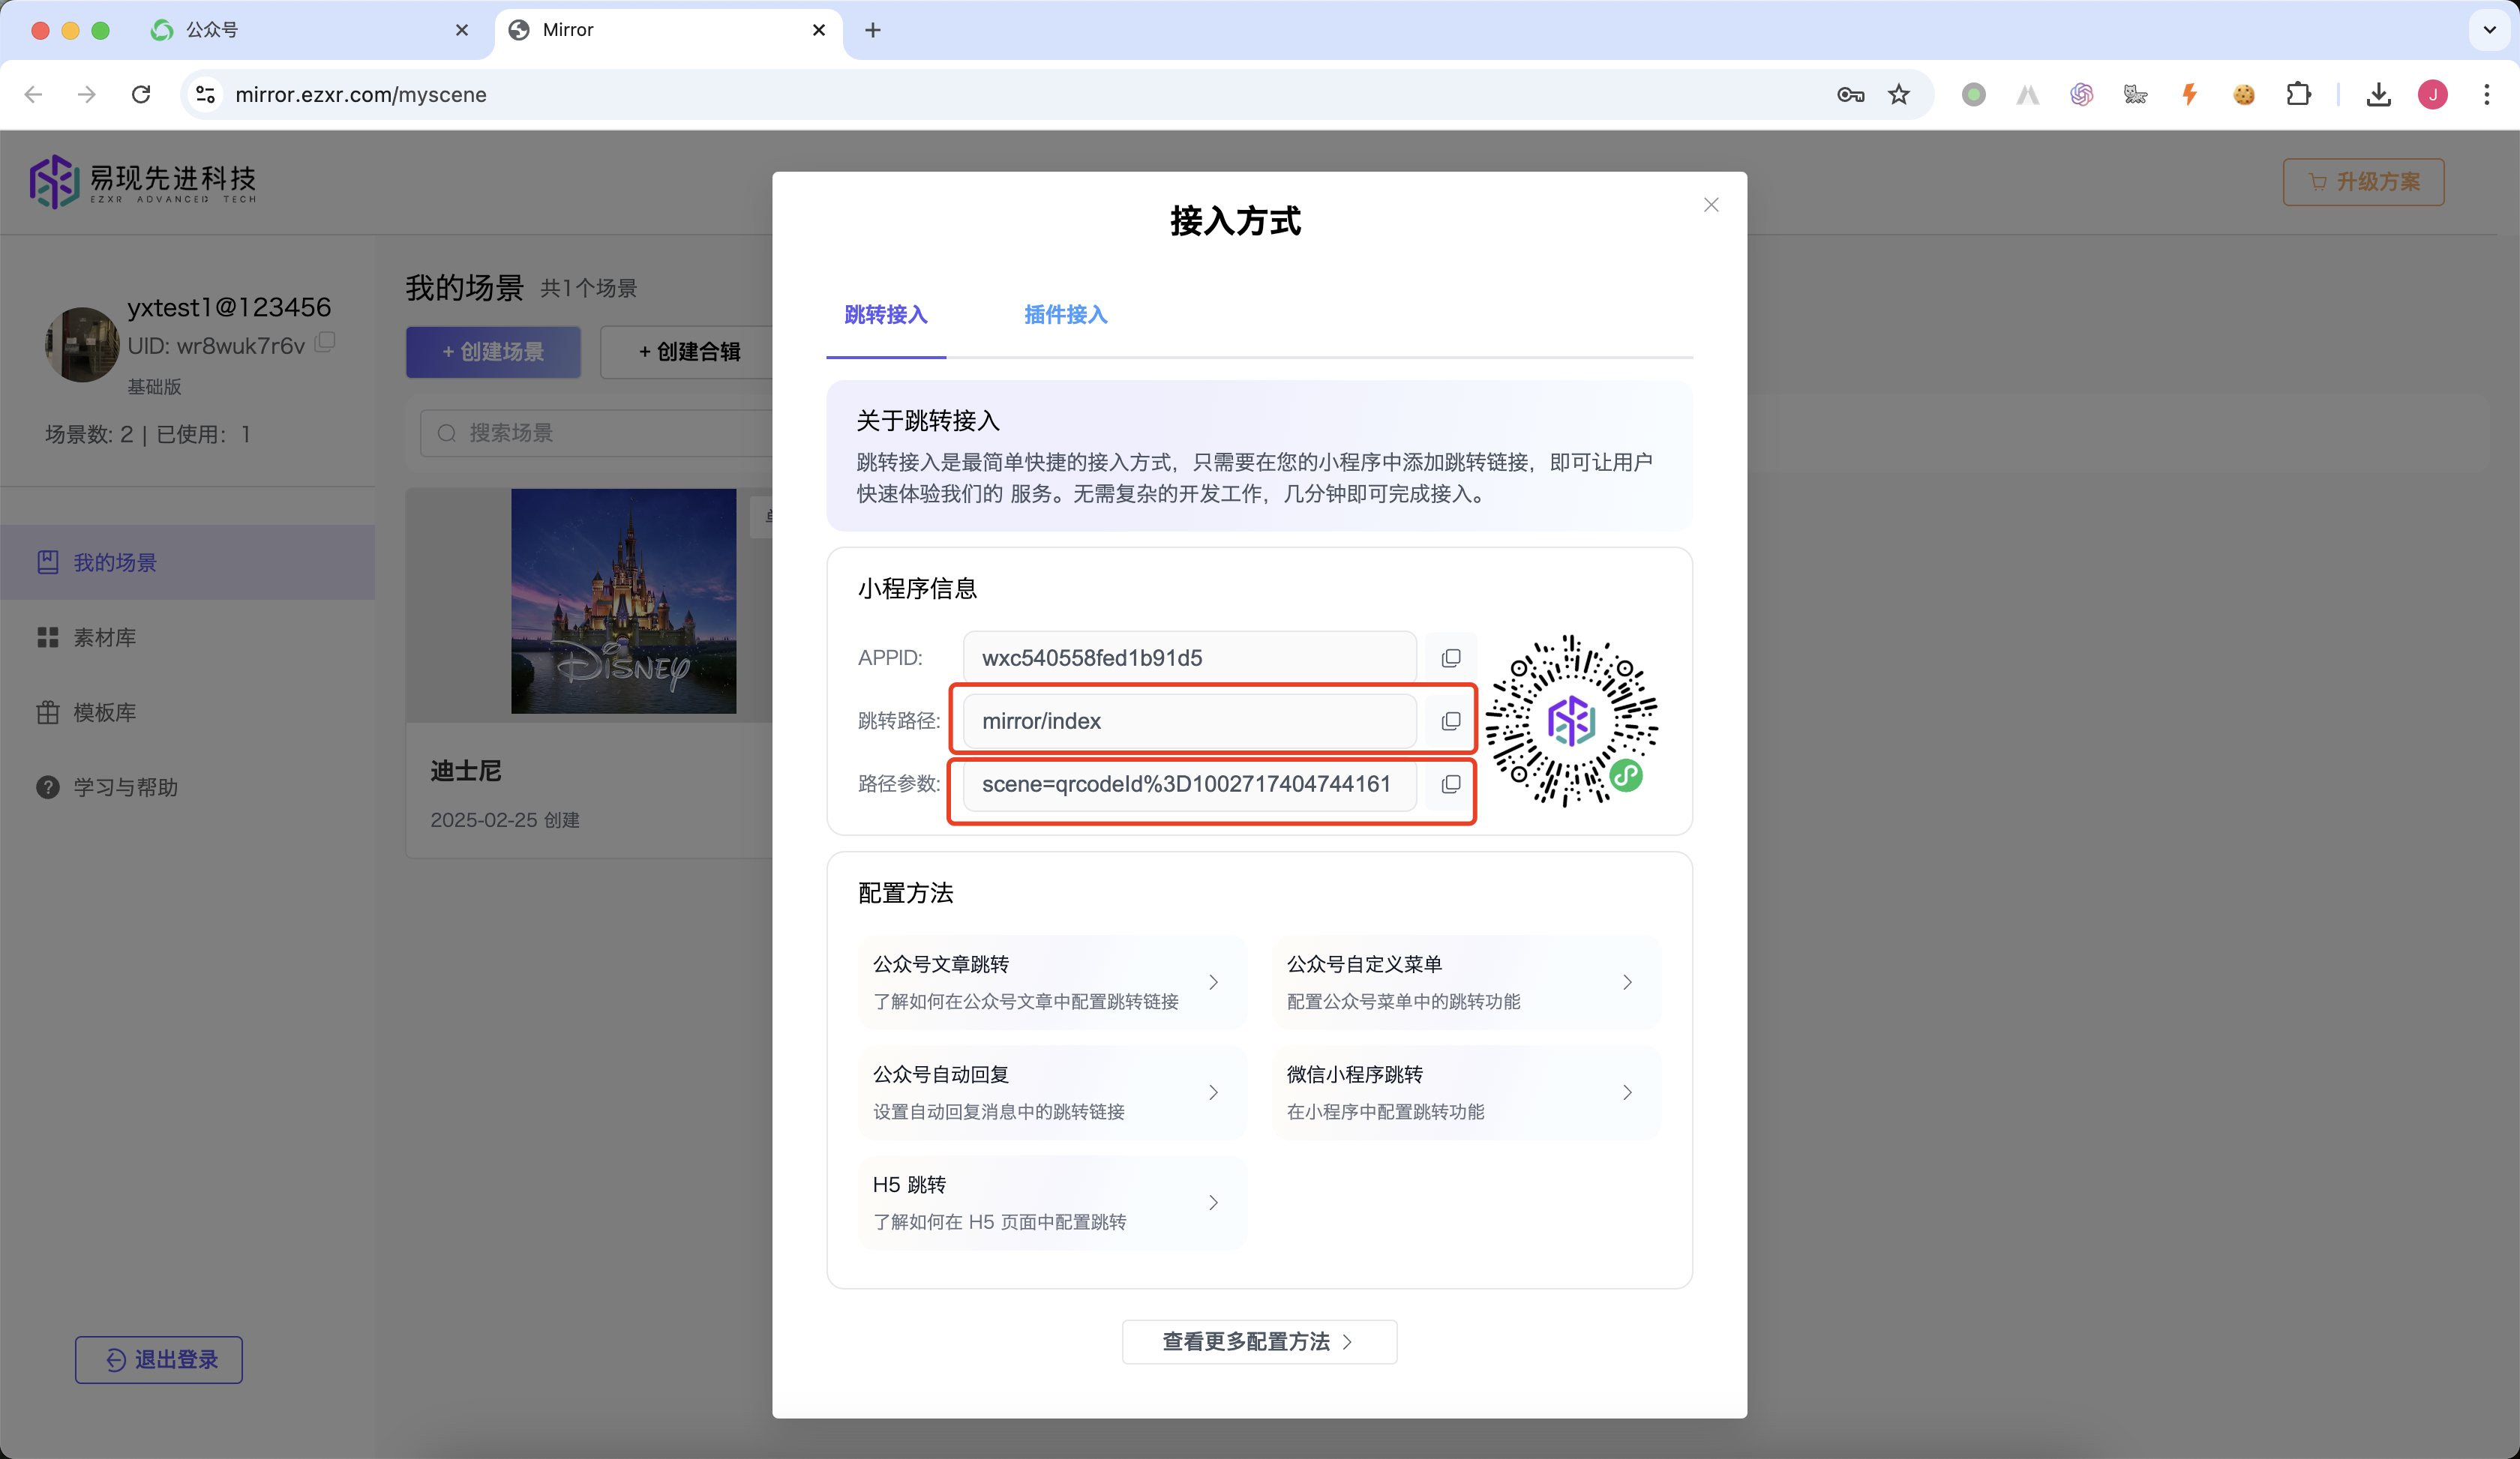The width and height of the screenshot is (2520, 1459).
Task: Click the 易现先进科技 logo
Action: (x=143, y=181)
